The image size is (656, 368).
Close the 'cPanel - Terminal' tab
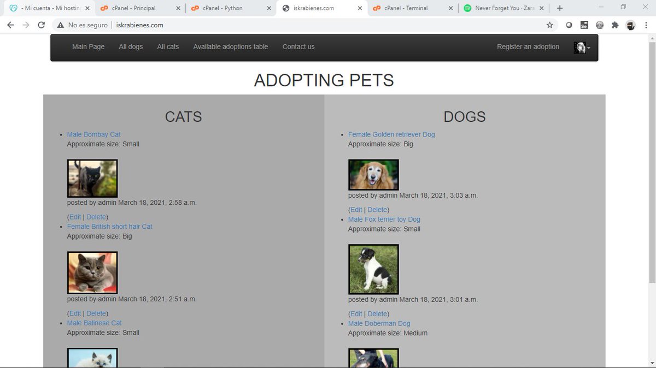450,8
